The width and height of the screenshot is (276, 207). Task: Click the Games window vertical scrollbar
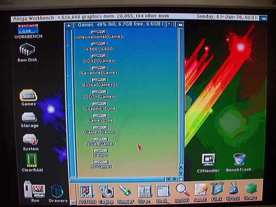(181, 96)
